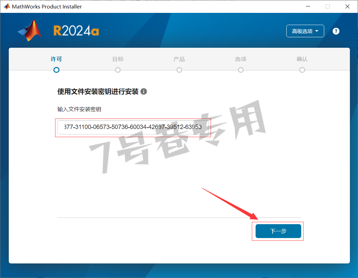Screen dimensions: 358x278
Task: Click the MathWorks Product Installer window title
Action: 47,7
